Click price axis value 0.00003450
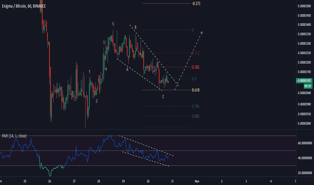Viewport: 314px width, 185px height. tap(304, 15)
